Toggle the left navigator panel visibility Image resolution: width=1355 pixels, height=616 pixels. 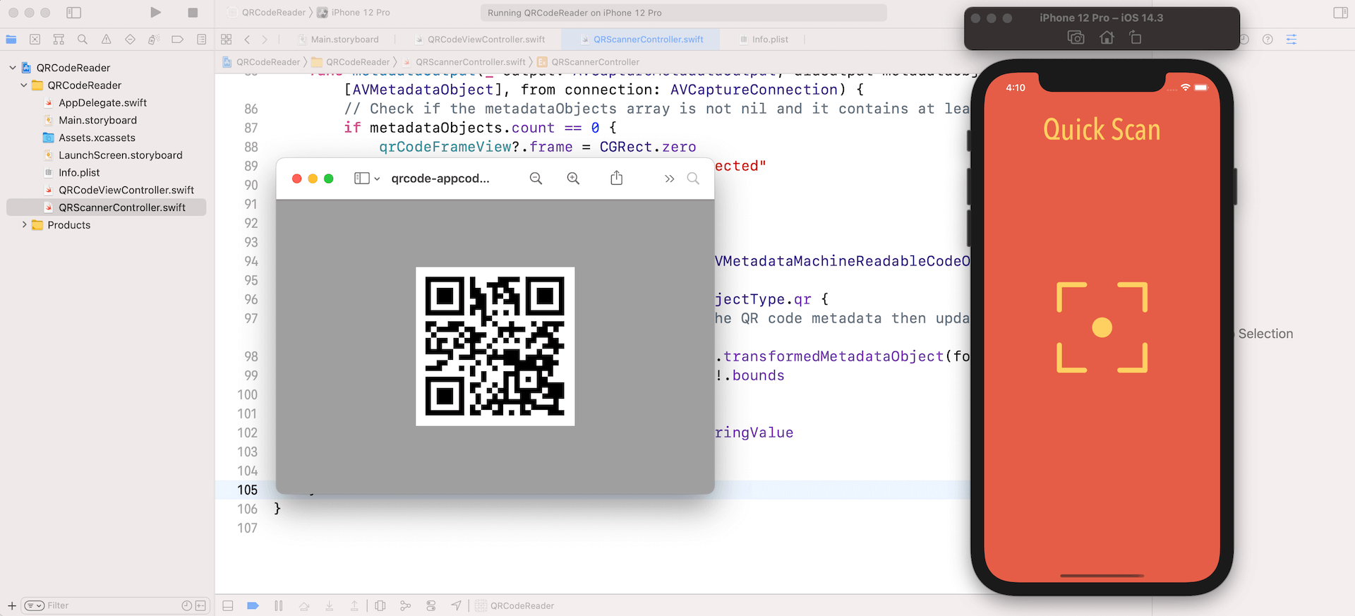click(x=73, y=13)
